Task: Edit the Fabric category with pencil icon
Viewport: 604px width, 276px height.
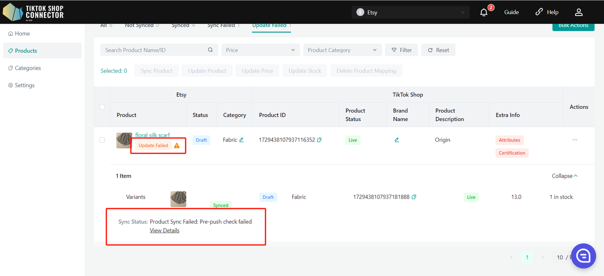Action: click(x=242, y=140)
